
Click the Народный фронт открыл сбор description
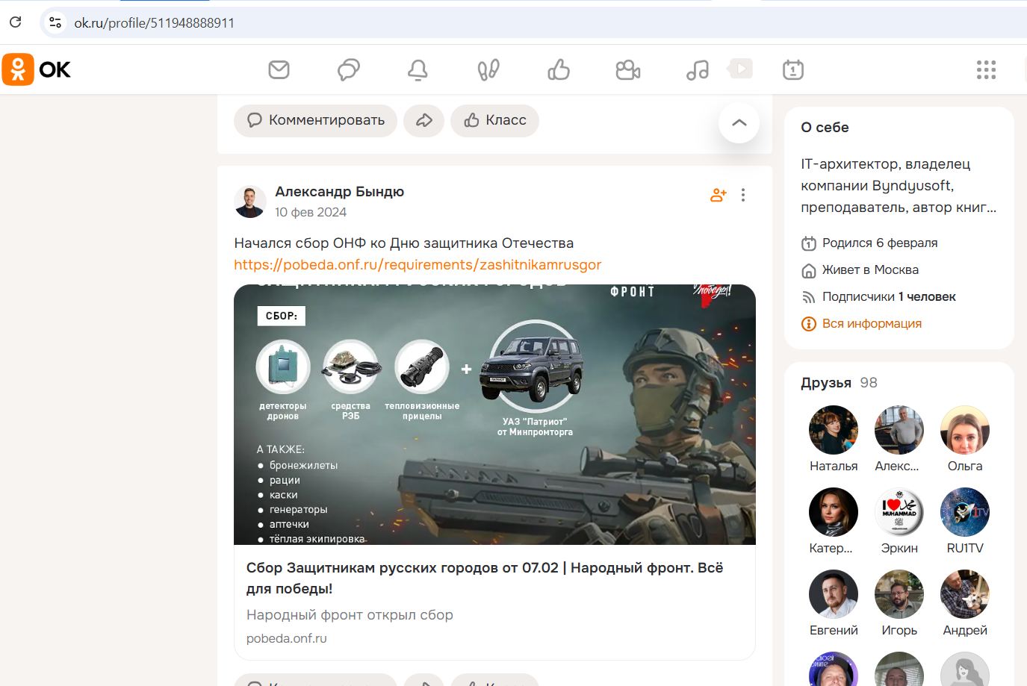pyautogui.click(x=350, y=614)
